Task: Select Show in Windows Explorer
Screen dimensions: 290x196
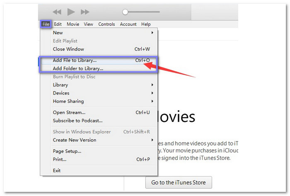Action: coord(99,132)
